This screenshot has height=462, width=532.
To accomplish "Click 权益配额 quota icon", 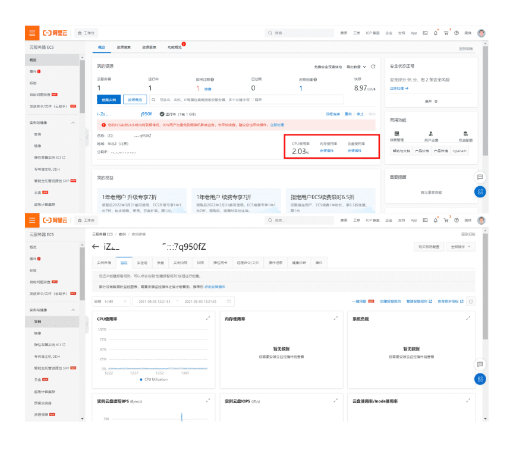I will (465, 134).
